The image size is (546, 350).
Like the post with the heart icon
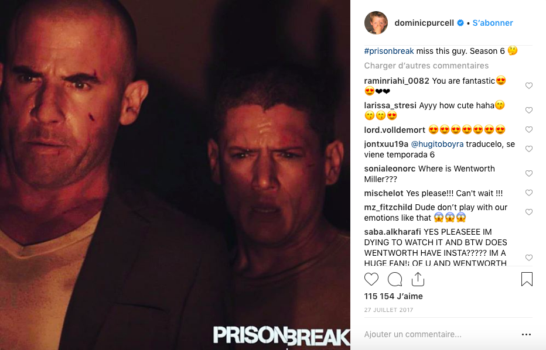[x=371, y=279]
